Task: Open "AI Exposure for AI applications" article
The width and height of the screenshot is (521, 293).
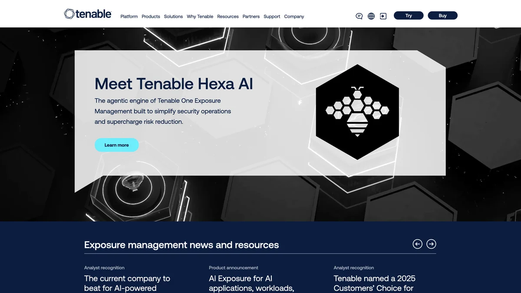Action: [x=252, y=283]
